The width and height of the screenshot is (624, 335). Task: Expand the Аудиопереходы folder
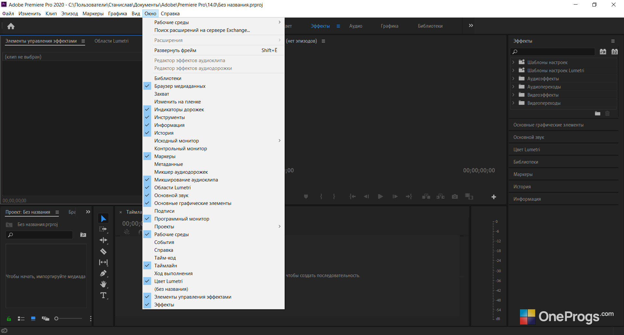(513, 87)
